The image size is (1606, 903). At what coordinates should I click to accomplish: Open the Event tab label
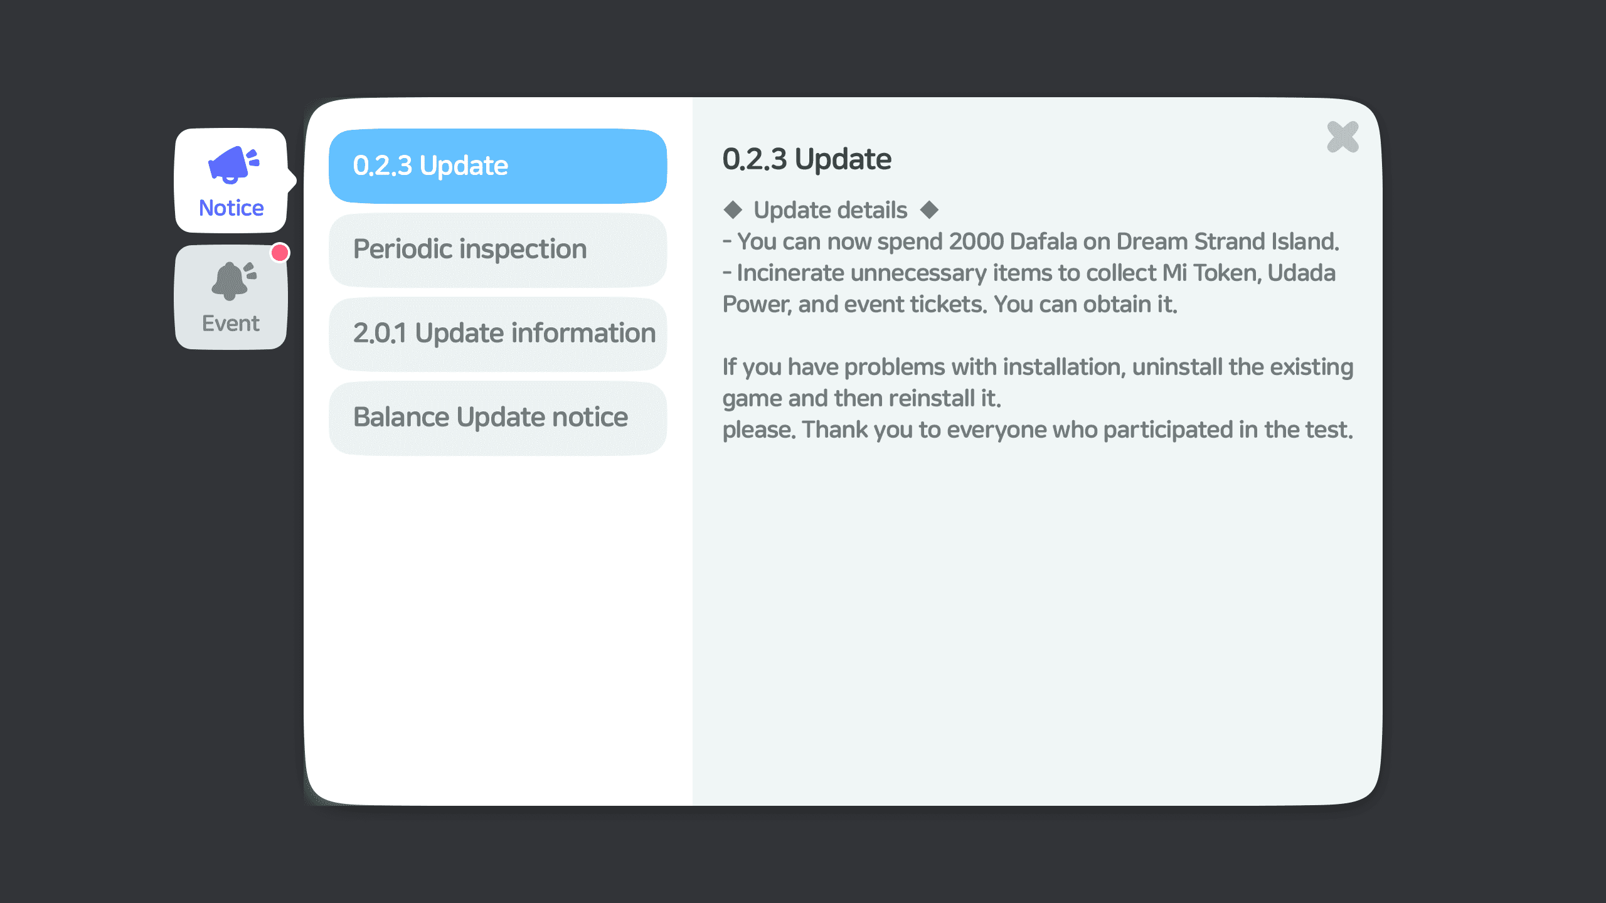(230, 324)
